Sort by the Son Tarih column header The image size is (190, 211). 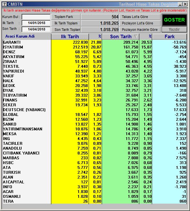pyautogui.click(x=121, y=37)
